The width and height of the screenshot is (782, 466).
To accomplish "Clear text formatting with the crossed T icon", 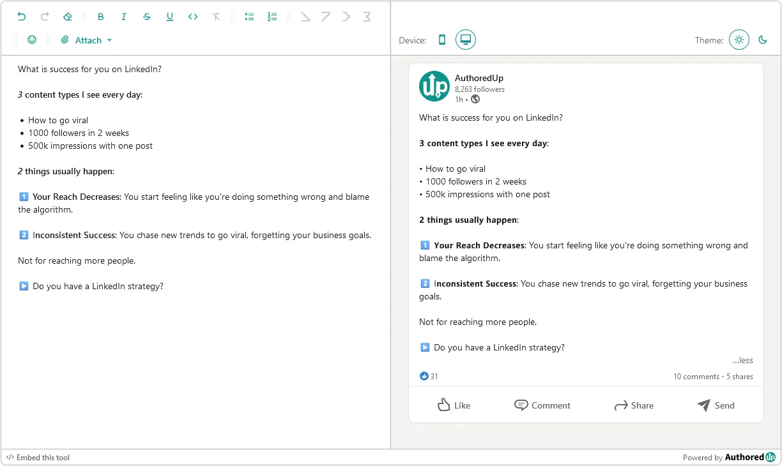I will coord(216,17).
